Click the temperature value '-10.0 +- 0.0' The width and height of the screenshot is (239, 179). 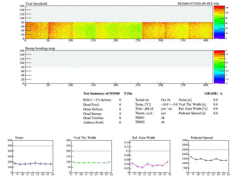tap(169, 104)
